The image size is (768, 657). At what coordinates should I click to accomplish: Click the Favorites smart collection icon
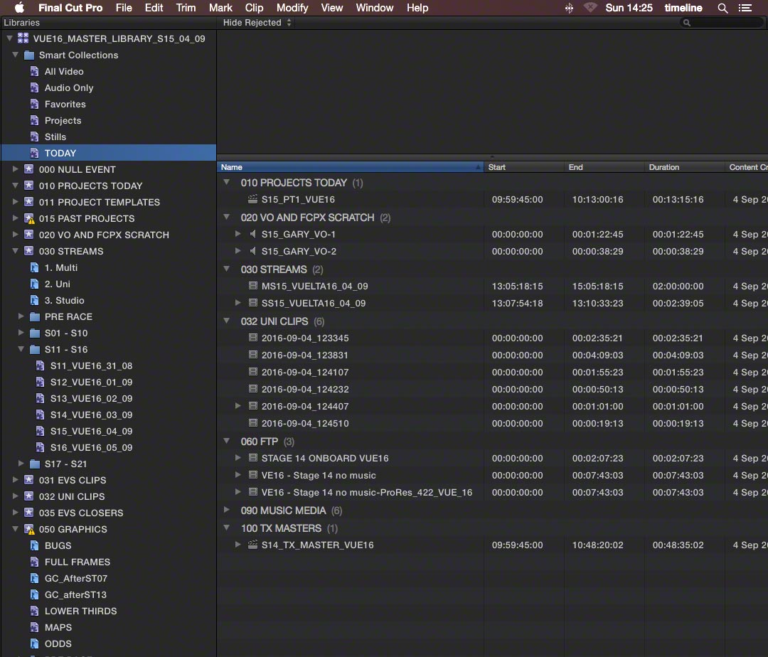34,104
